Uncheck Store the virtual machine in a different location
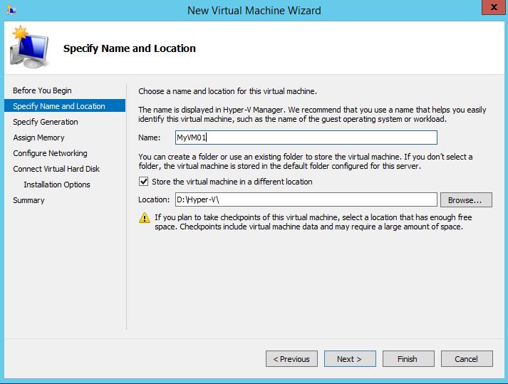Image resolution: width=508 pixels, height=384 pixels. [143, 182]
